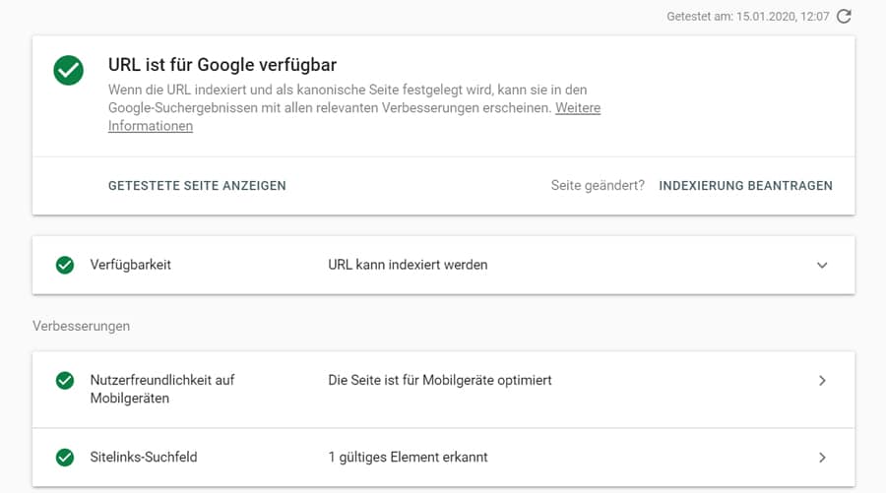886x493 pixels.
Task: Click the green check icon for Nutzerfreundlichkeit auf Mobilgeräten
Action: pos(65,381)
